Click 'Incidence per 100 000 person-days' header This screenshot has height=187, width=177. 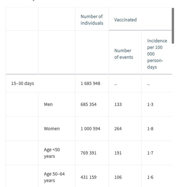[157, 54]
